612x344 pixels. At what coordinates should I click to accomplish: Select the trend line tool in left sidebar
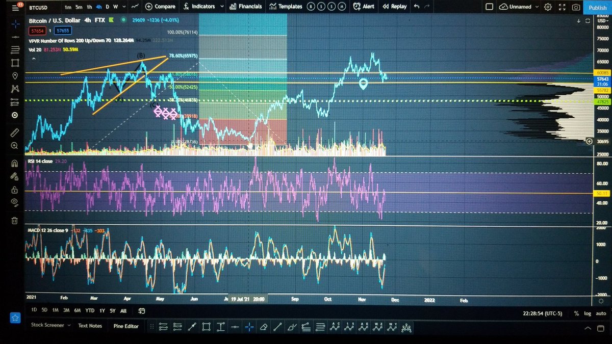click(x=15, y=37)
